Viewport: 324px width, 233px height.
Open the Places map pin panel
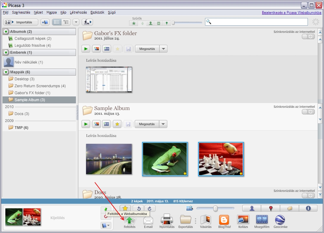click(x=271, y=208)
